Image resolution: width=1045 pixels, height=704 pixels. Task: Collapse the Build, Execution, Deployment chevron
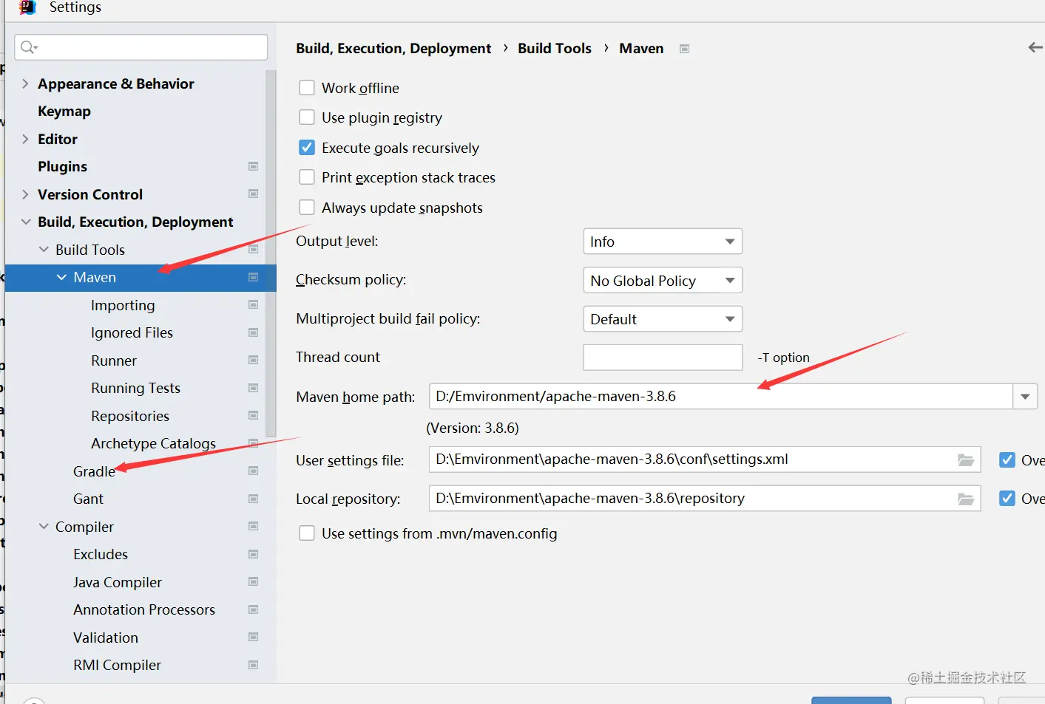26,222
